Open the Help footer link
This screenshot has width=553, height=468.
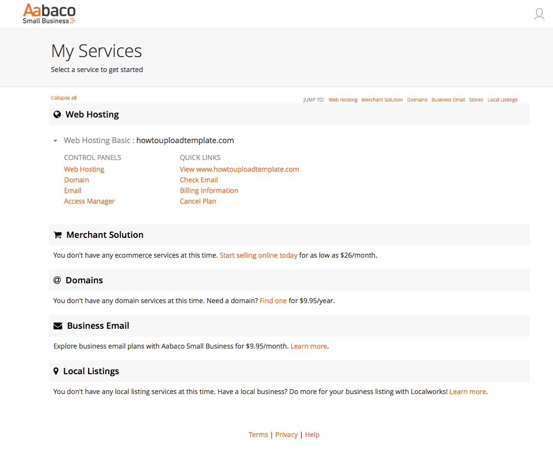(x=312, y=435)
